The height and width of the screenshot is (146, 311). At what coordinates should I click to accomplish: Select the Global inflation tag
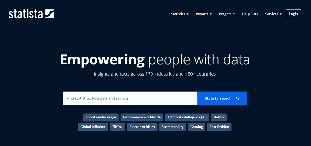tap(93, 127)
